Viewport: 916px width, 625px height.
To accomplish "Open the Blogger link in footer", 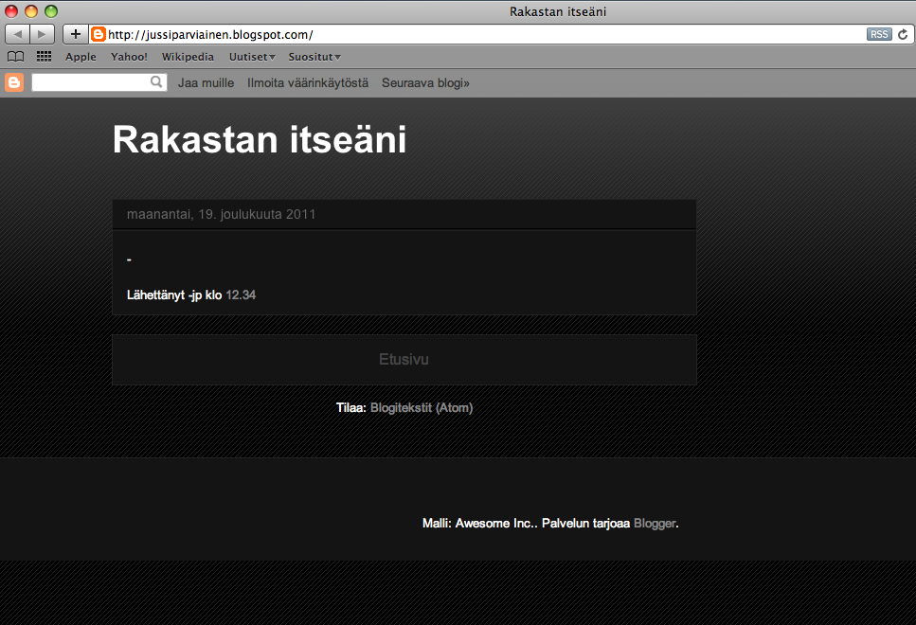I will [655, 524].
